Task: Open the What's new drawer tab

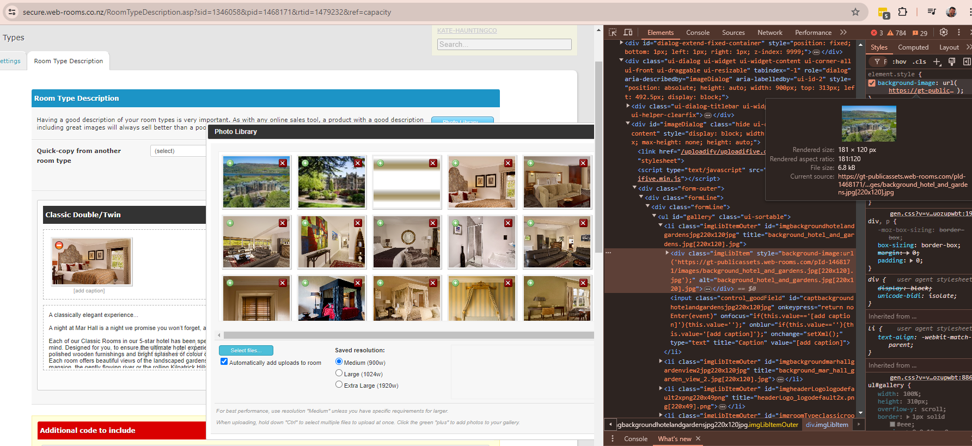Action: point(674,438)
